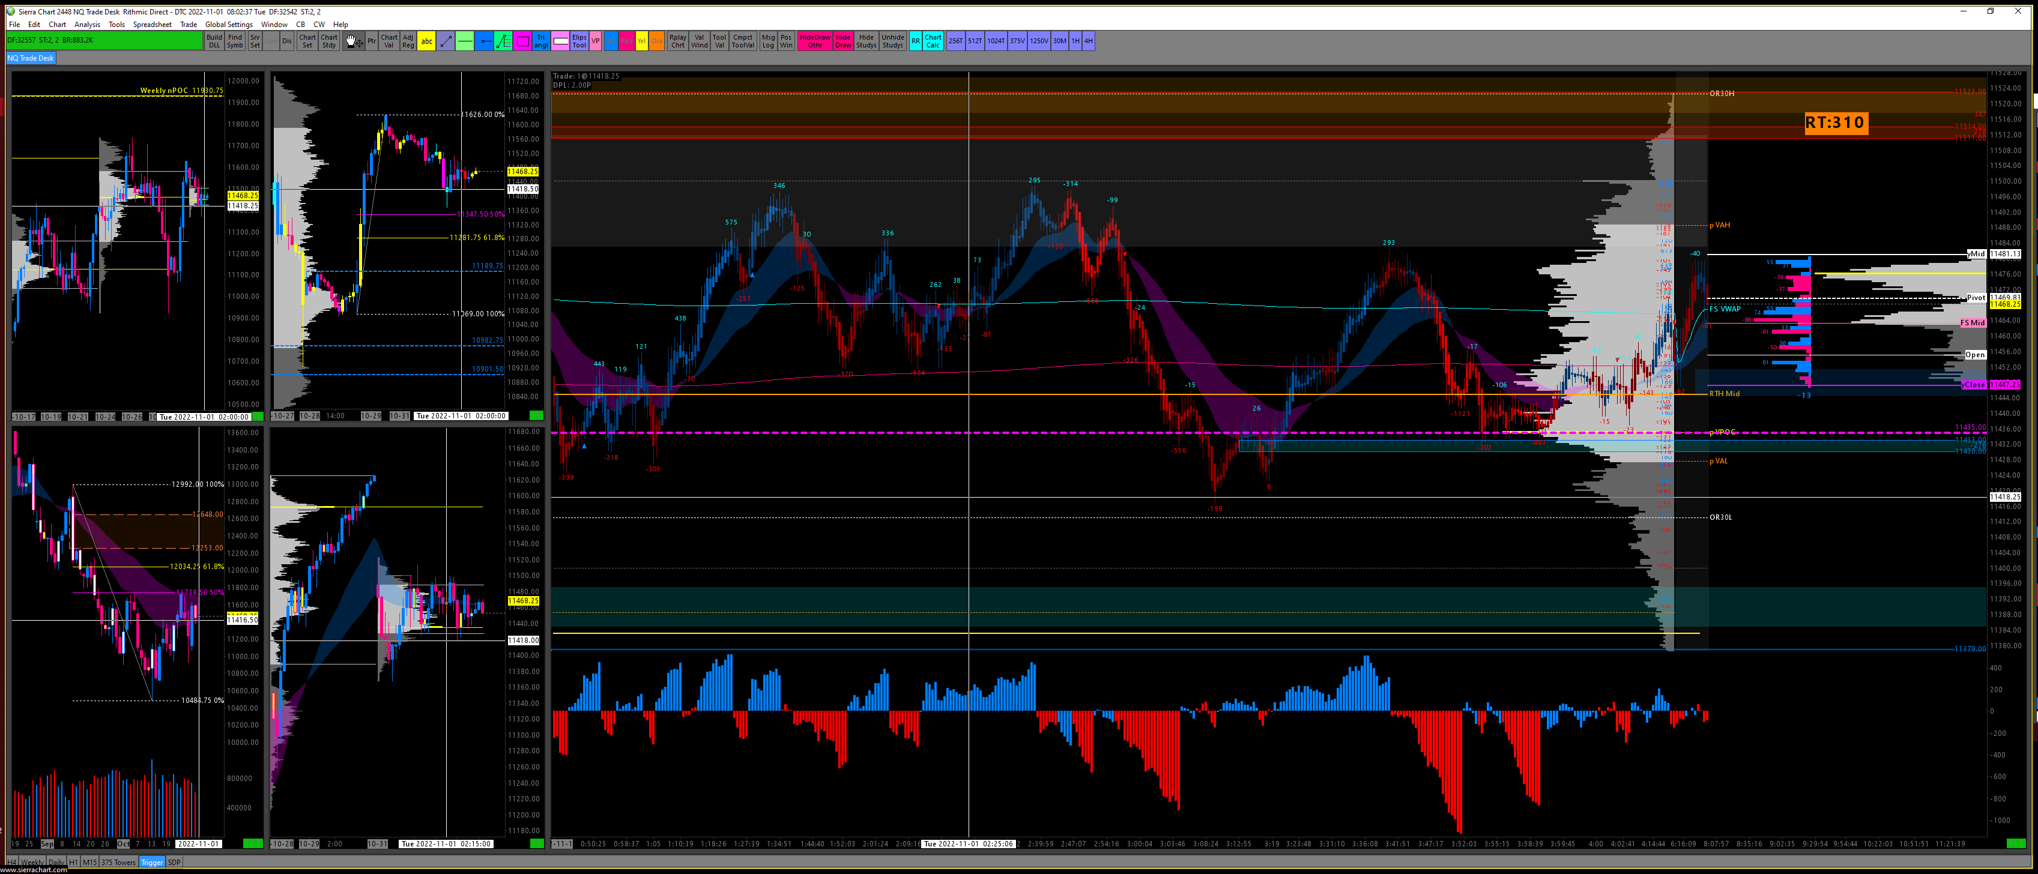Click the green DF status field
The image size is (2038, 874).
[104, 40]
